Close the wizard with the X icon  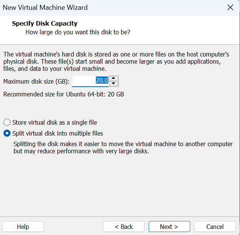point(230,7)
